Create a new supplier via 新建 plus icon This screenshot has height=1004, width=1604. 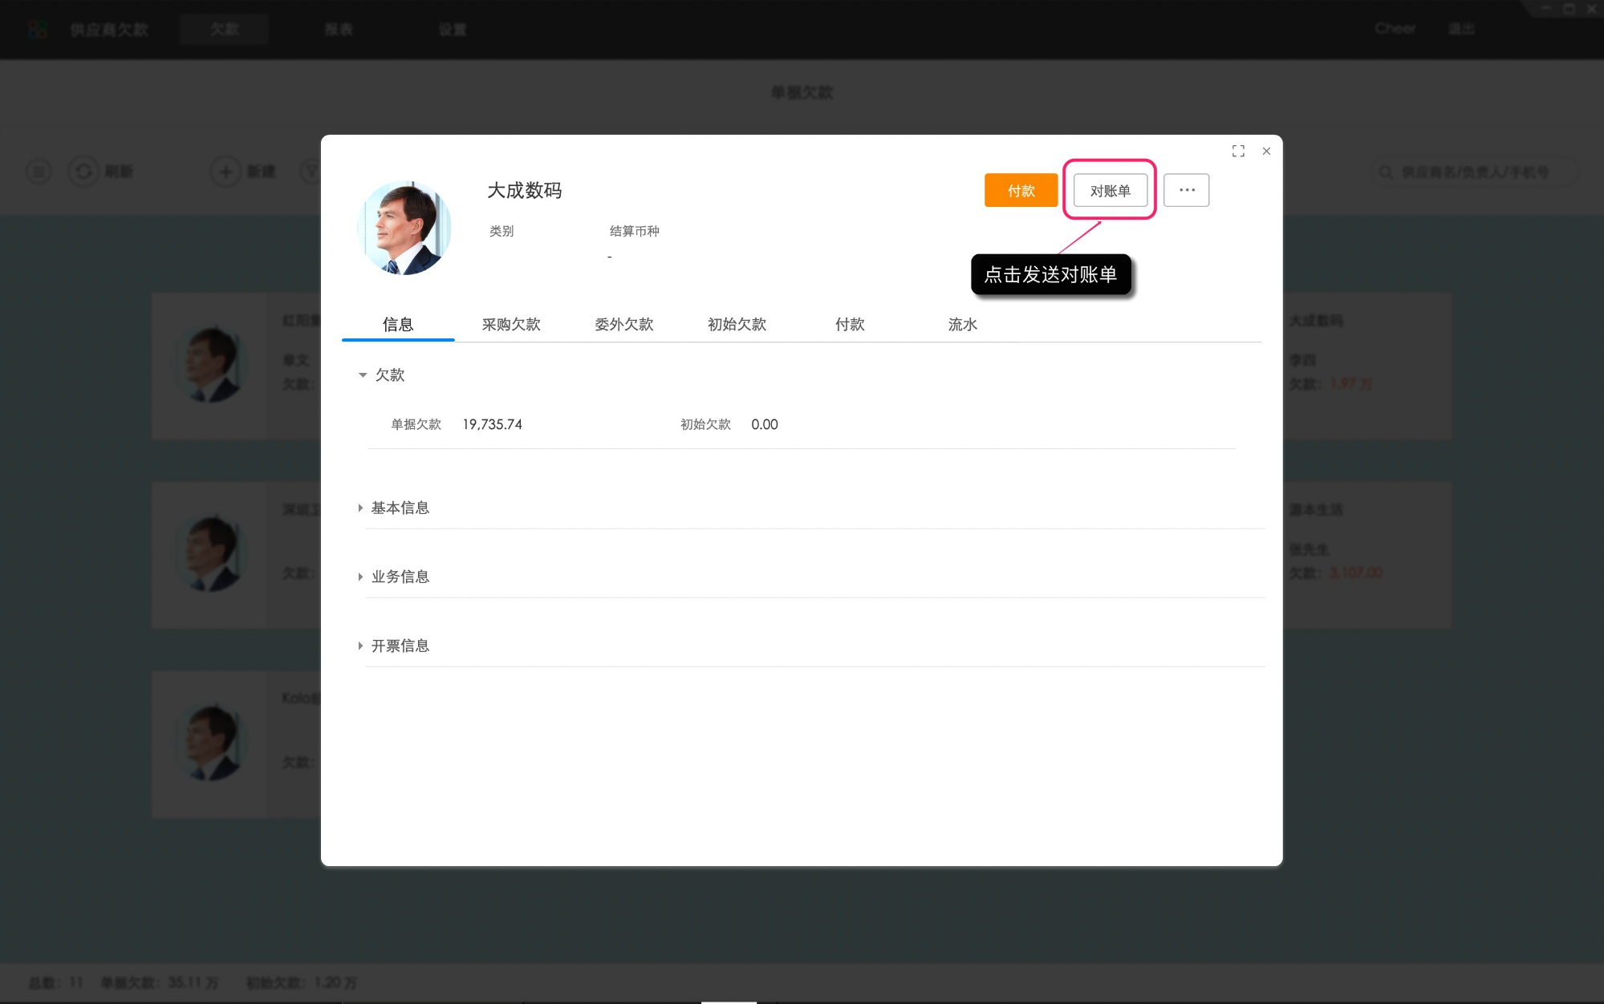click(x=225, y=171)
